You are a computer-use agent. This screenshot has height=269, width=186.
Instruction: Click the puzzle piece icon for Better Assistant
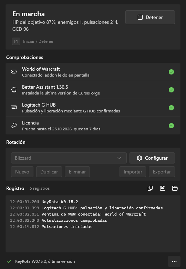tap(14, 90)
